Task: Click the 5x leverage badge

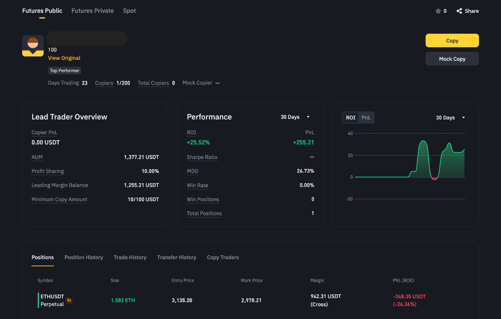Action: coord(69,300)
